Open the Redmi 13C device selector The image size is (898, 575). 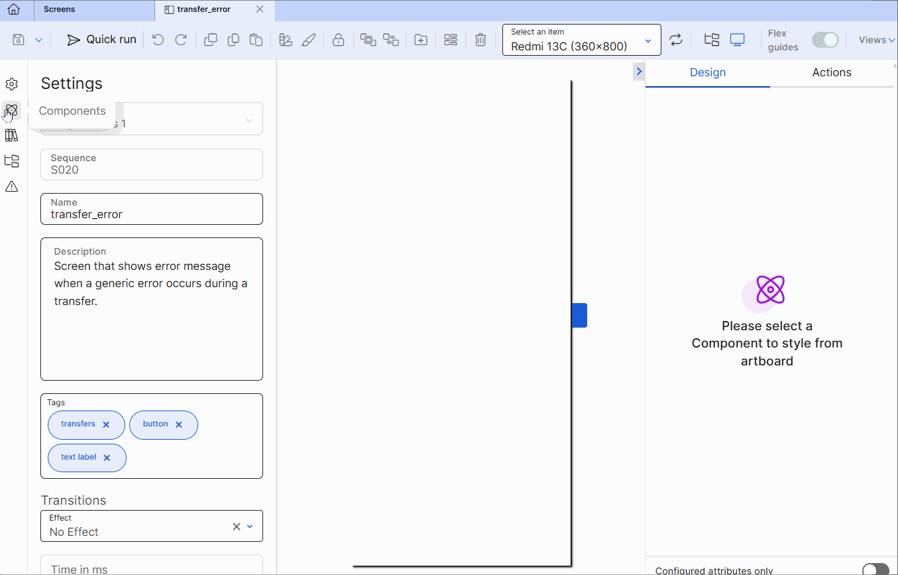pyautogui.click(x=581, y=40)
